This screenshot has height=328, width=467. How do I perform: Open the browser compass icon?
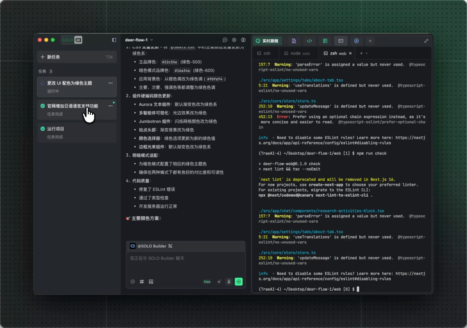tap(356, 41)
